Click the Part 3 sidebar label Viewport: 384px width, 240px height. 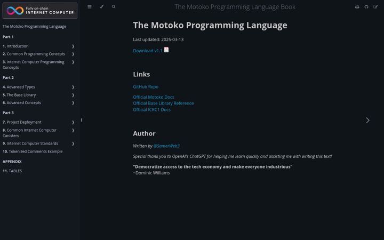tap(8, 113)
